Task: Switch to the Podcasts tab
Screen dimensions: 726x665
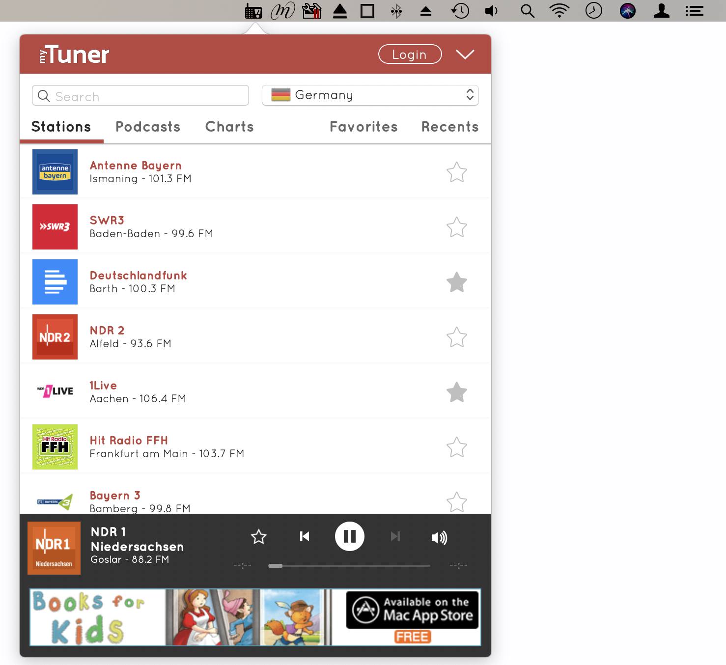Action: (x=148, y=127)
